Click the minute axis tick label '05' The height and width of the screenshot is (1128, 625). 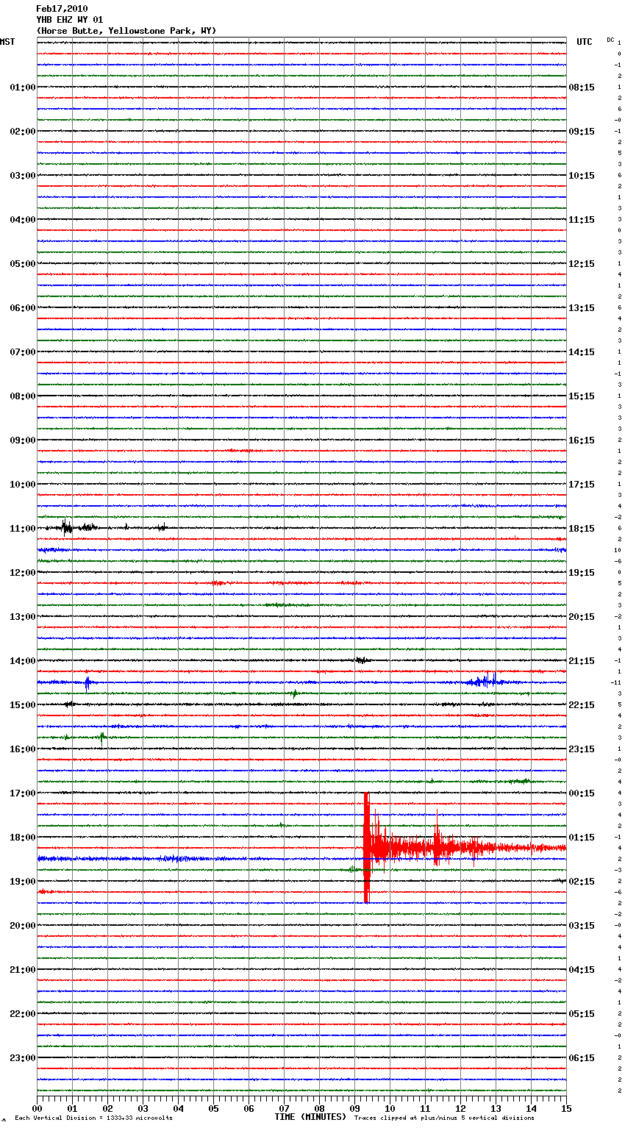pyautogui.click(x=213, y=1108)
